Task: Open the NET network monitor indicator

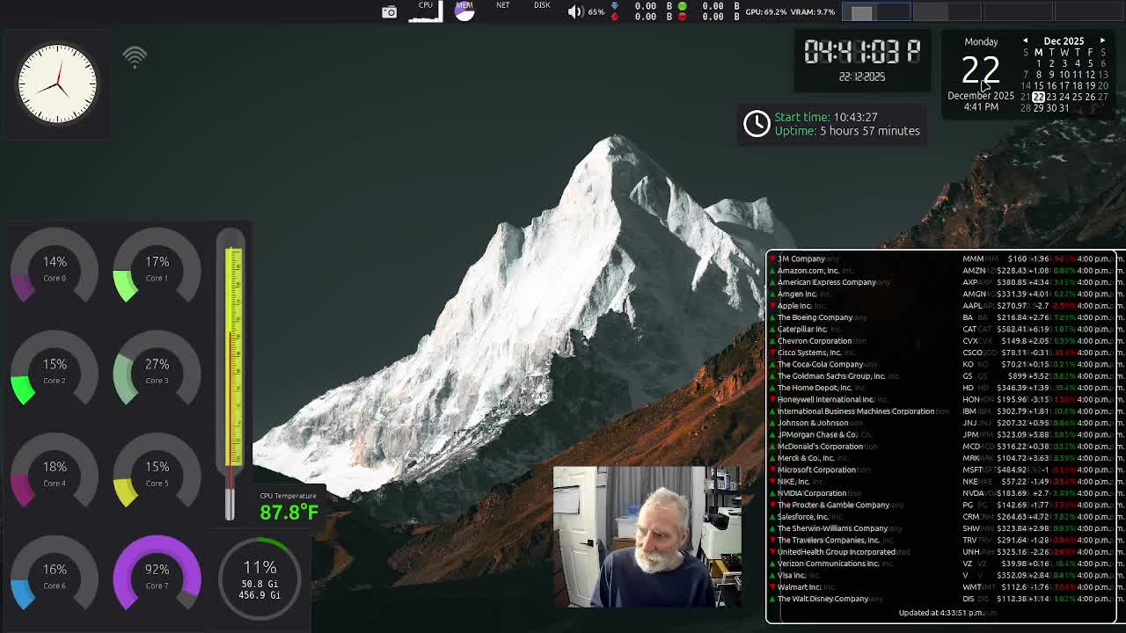Action: point(502,9)
